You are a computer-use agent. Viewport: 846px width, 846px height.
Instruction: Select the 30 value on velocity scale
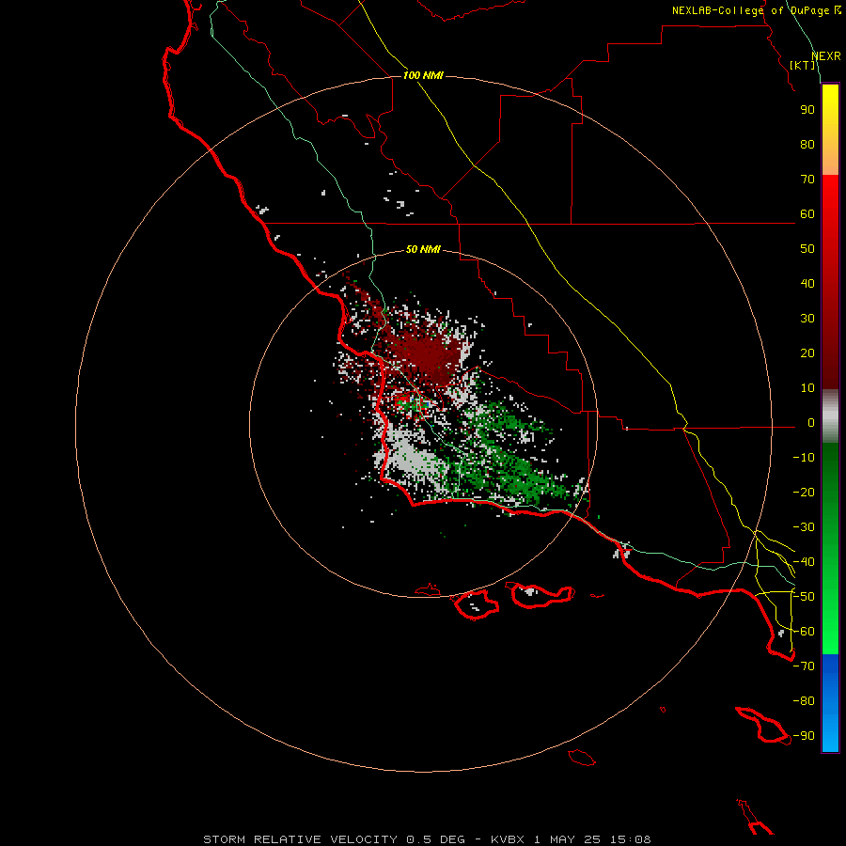(807, 319)
